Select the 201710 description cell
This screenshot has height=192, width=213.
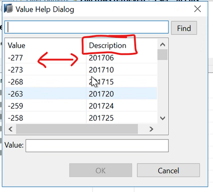pos(121,70)
